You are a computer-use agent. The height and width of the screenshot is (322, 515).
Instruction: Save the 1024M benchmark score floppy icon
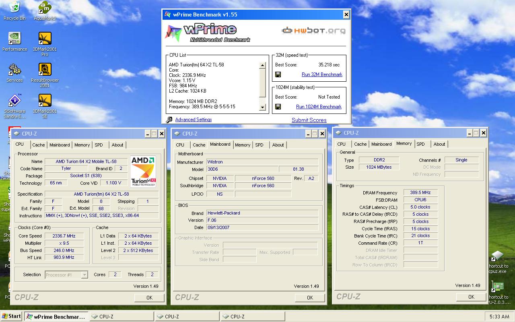pos(278,107)
